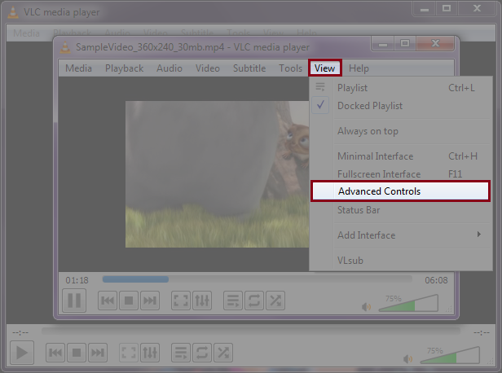Switch to Minimal Interface
The image size is (502, 373).
coord(400,156)
